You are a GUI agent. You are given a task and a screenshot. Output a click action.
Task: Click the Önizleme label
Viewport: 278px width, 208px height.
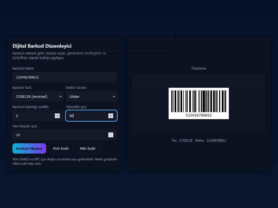(x=198, y=69)
